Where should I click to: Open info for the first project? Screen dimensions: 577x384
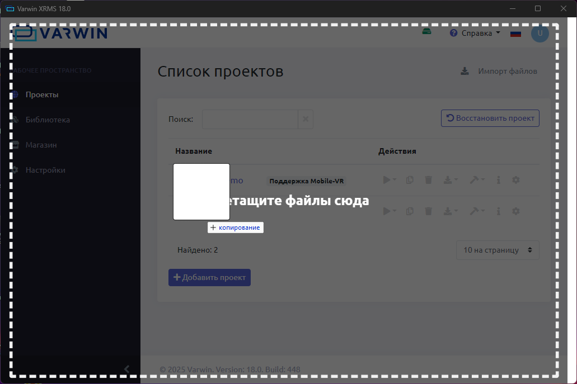point(498,180)
